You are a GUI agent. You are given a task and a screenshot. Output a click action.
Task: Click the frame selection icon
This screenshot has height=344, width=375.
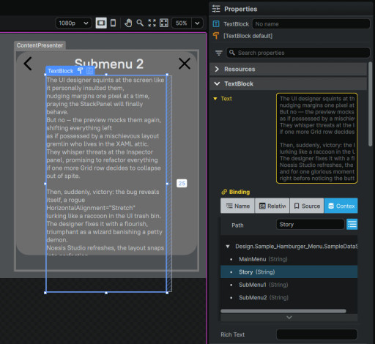[x=164, y=23]
